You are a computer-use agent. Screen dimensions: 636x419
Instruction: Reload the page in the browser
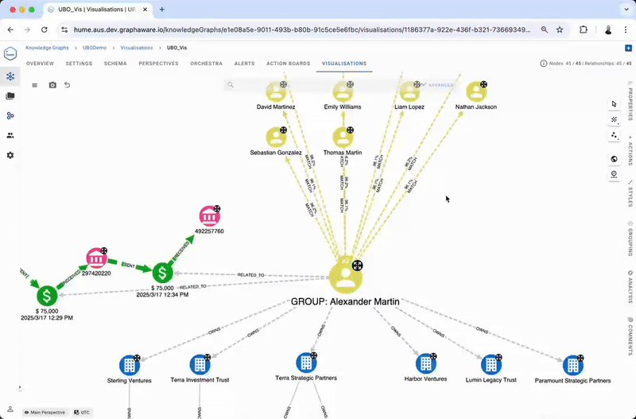[x=45, y=29]
